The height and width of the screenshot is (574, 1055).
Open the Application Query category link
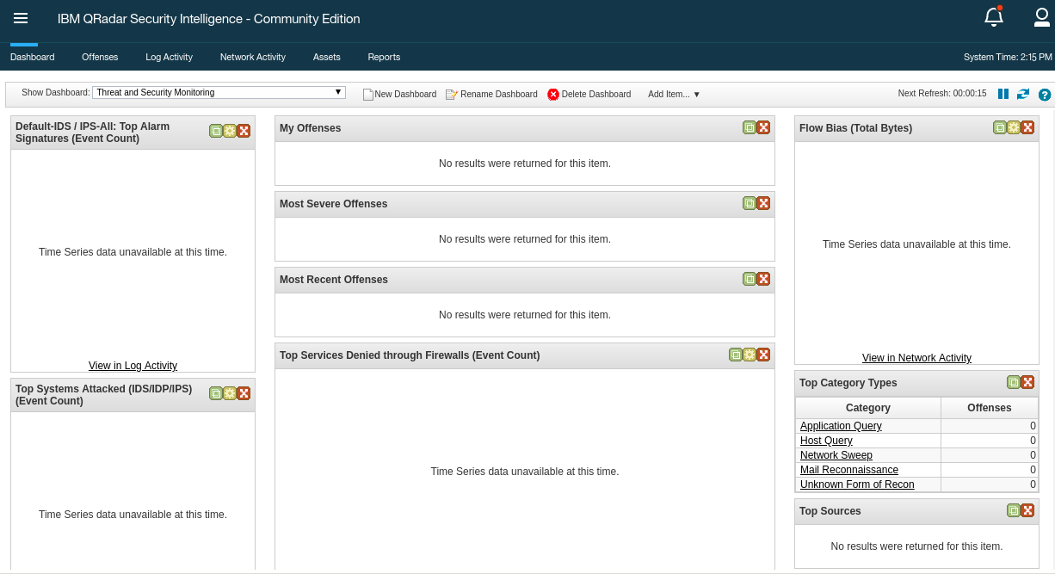[x=841, y=426]
